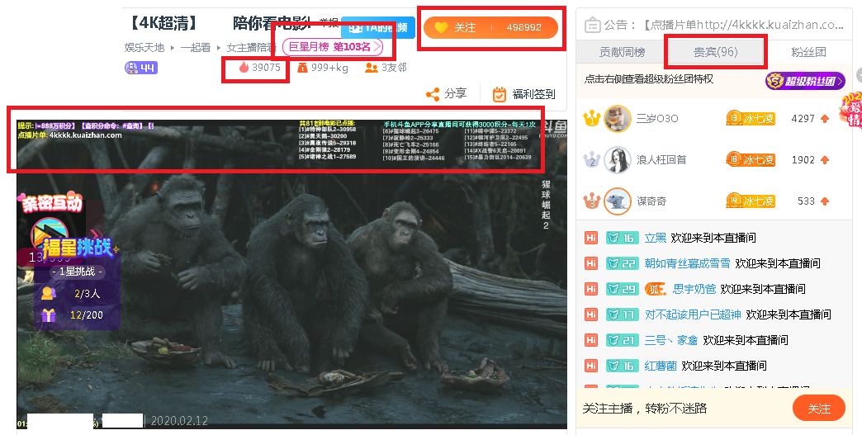Image resolution: width=862 pixels, height=435 pixels.
Task: Click the 分享 share icon
Action: tap(433, 94)
